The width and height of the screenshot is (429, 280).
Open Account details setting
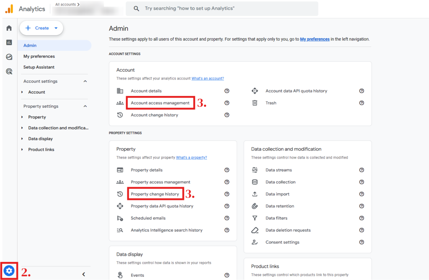coord(146,91)
